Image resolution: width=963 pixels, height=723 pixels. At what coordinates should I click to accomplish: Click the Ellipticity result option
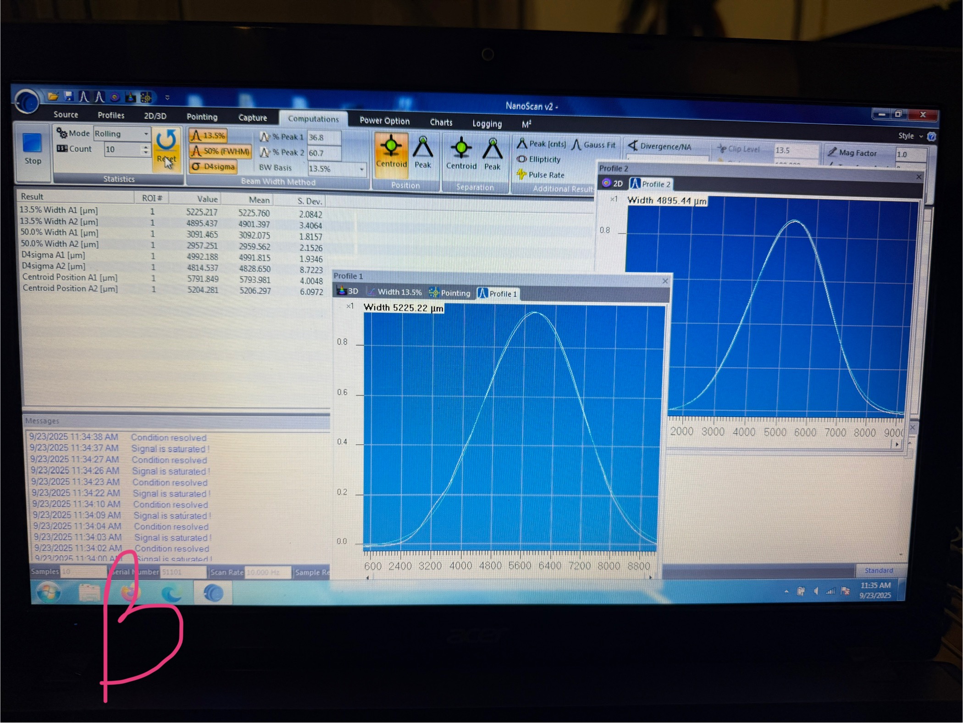[539, 160]
